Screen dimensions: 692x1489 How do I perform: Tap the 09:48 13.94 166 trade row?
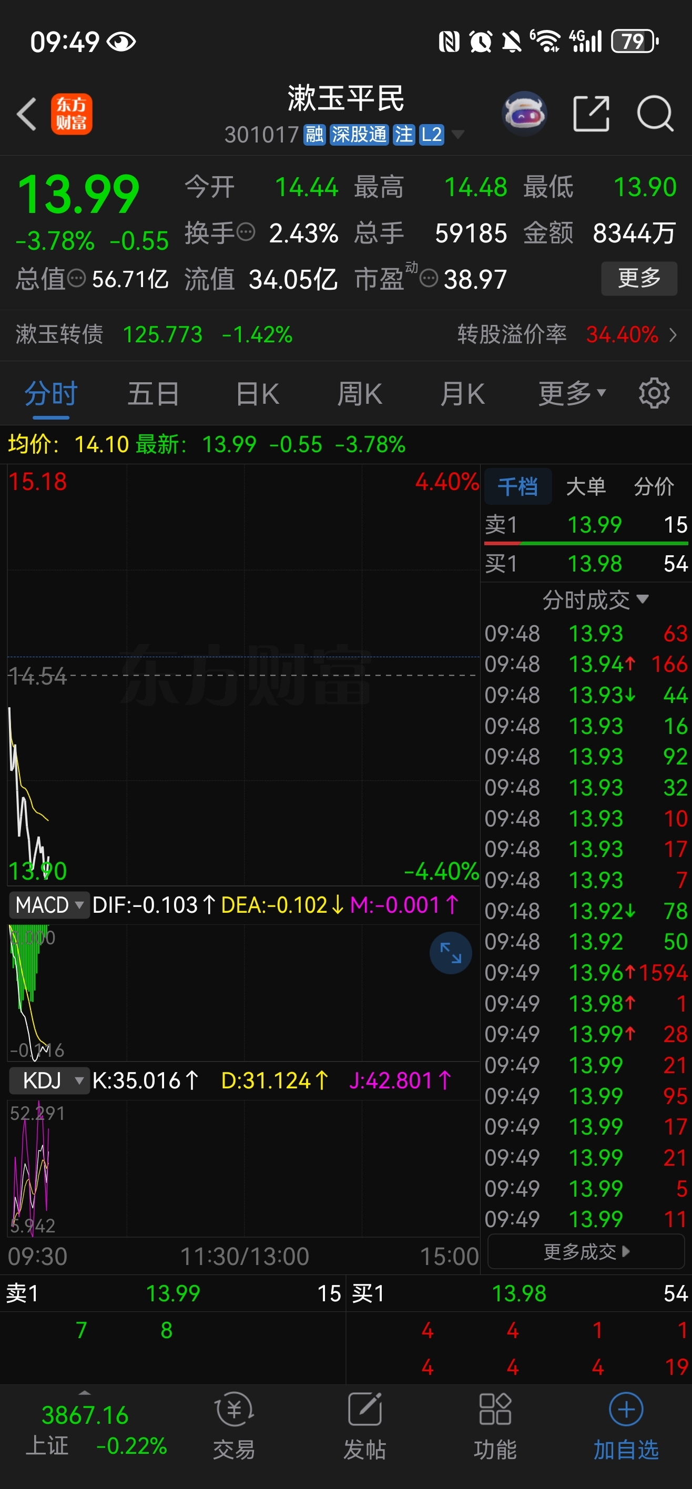pyautogui.click(x=586, y=664)
